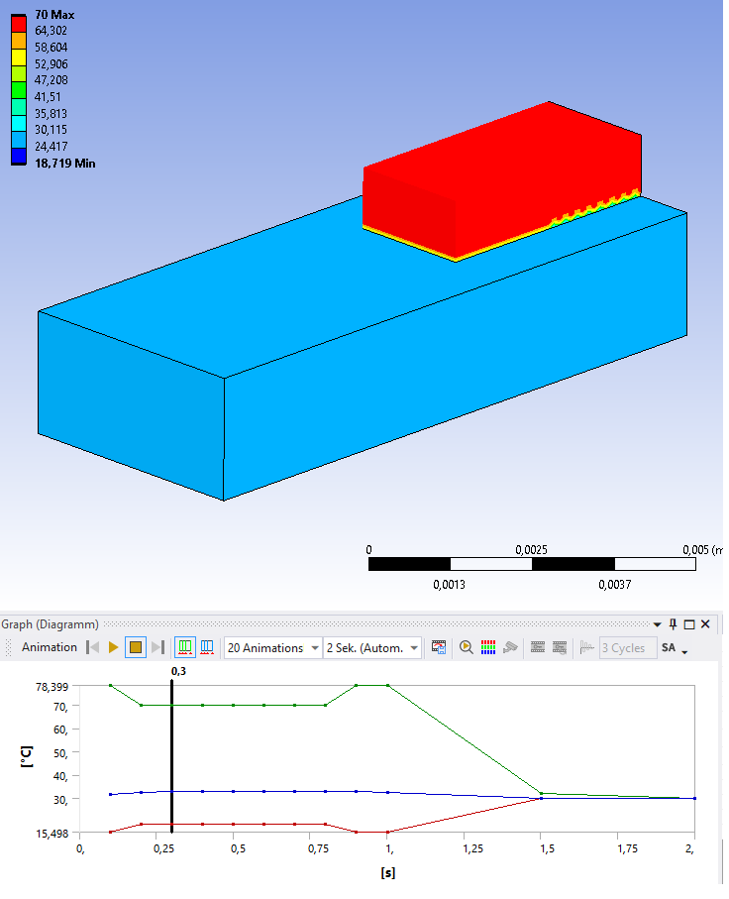Screen dimensions: 729x899
Task: Click the Animation toolbar drag grip handle
Action: coord(9,648)
